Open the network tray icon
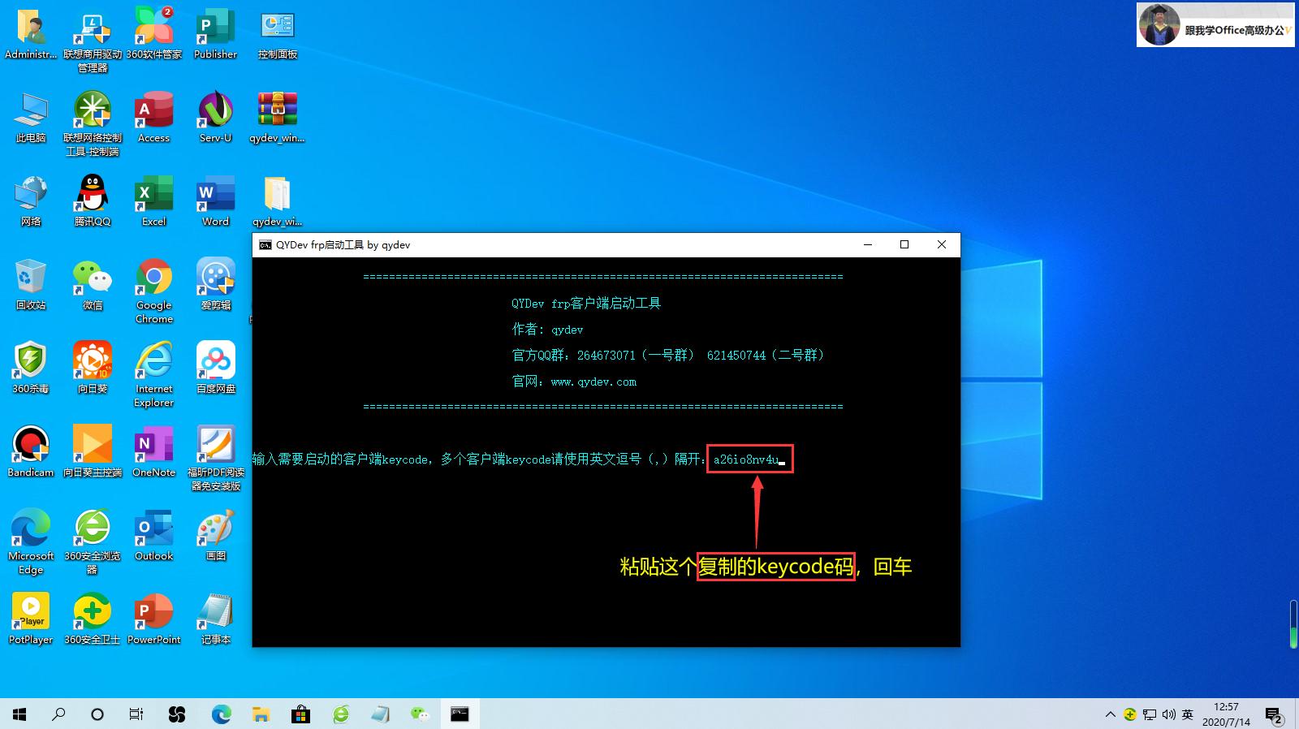This screenshot has height=729, width=1299. (x=1150, y=715)
